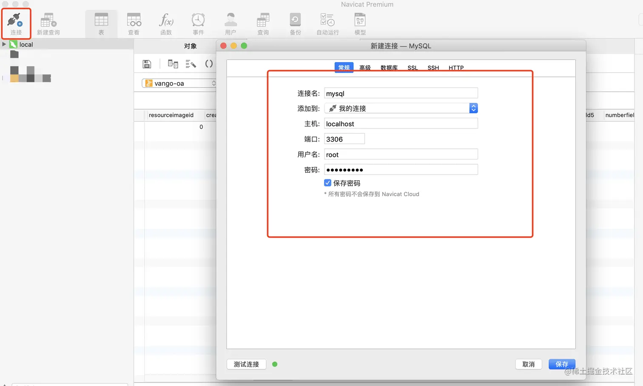Select the 表 (Table) toolbar icon
The image size is (643, 386).
tap(101, 23)
